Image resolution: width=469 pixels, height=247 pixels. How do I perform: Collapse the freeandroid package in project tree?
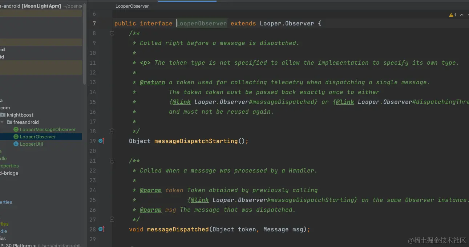pyautogui.click(x=2, y=122)
